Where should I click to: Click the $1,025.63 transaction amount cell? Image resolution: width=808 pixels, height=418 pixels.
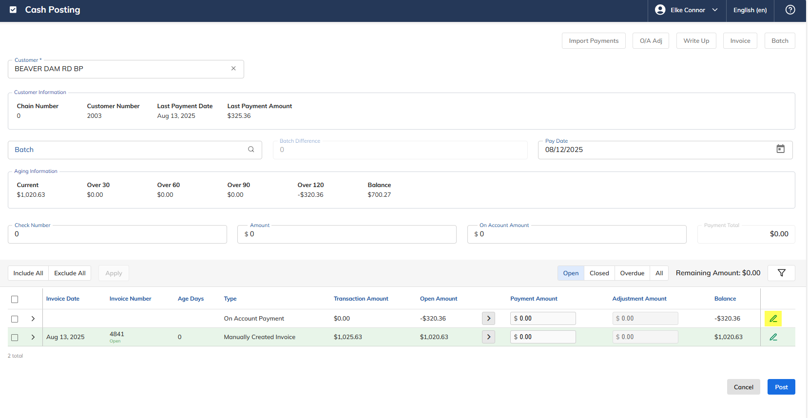348,337
